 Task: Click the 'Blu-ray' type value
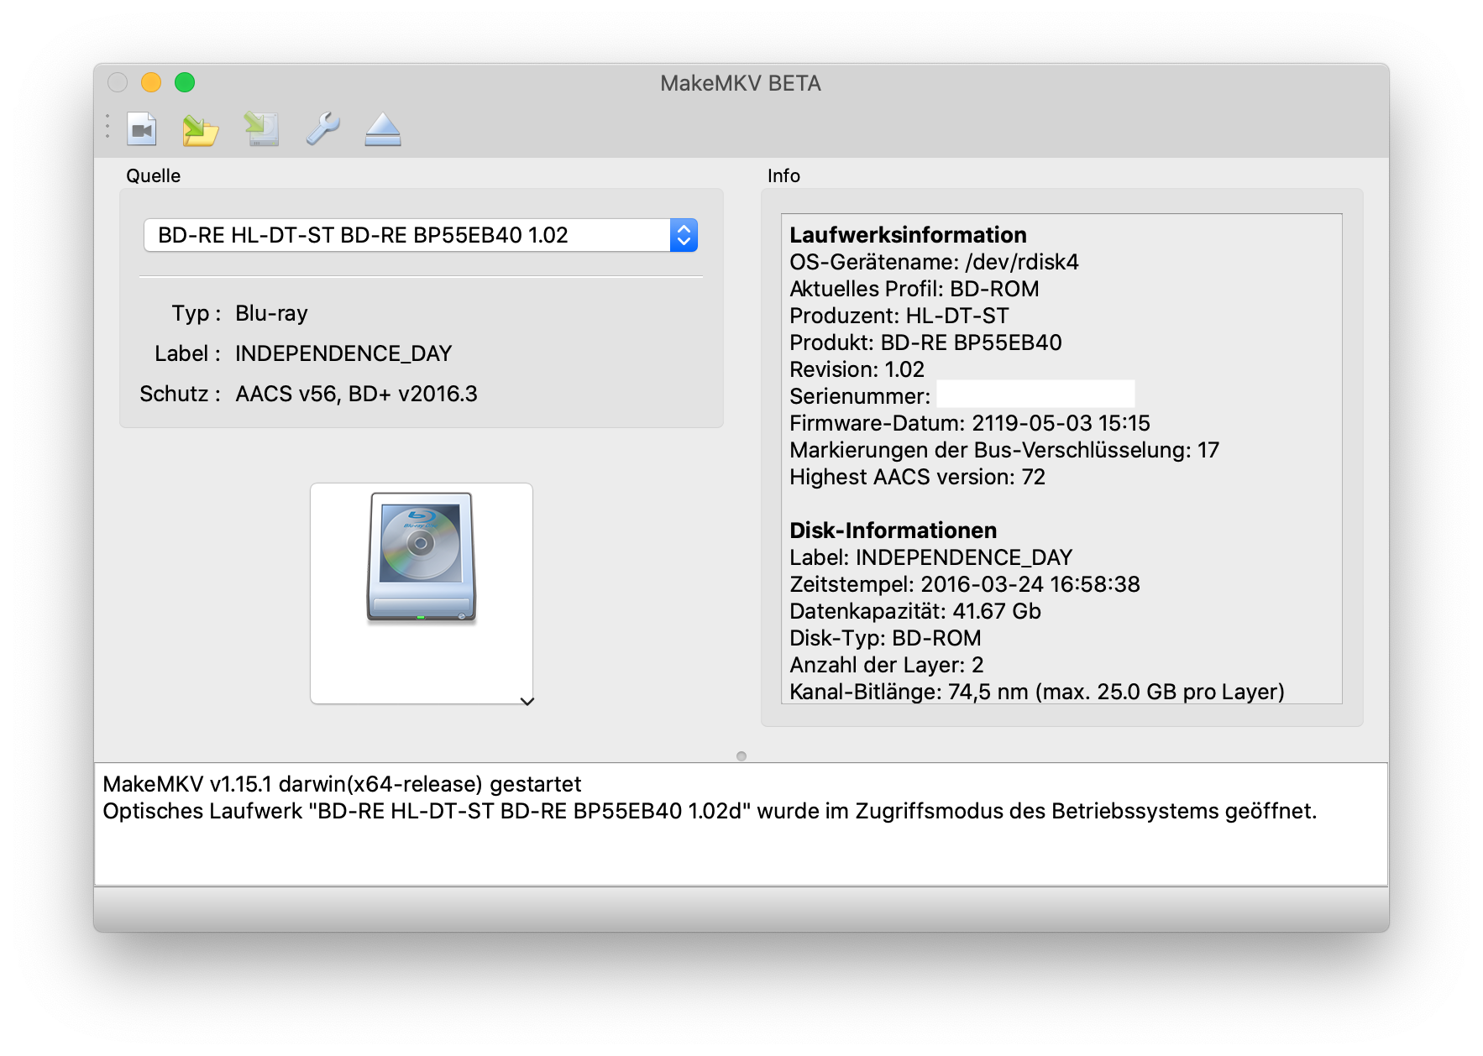point(271,313)
